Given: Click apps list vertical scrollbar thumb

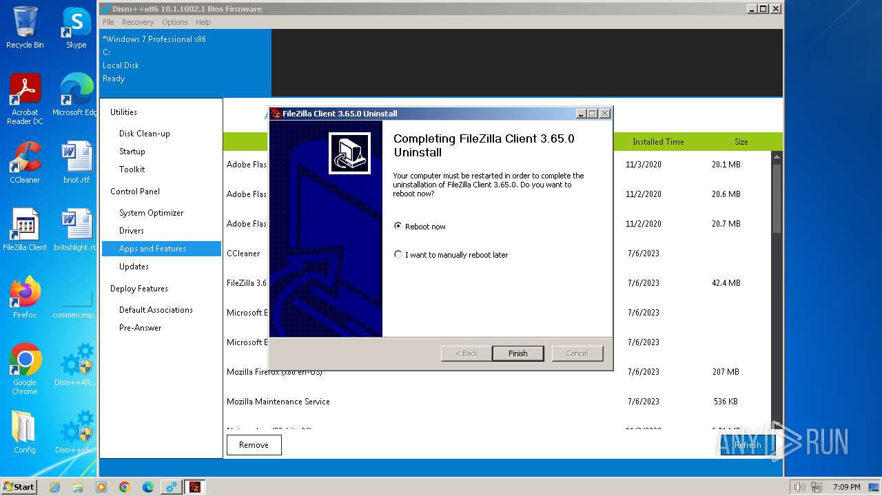Looking at the screenshot, I should pos(777,198).
